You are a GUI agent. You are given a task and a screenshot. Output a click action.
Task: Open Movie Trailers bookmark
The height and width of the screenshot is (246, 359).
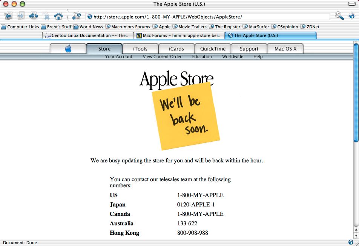click(x=190, y=27)
